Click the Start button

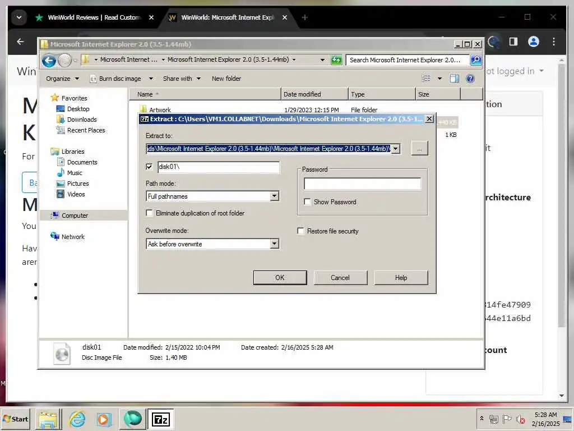pos(15,419)
